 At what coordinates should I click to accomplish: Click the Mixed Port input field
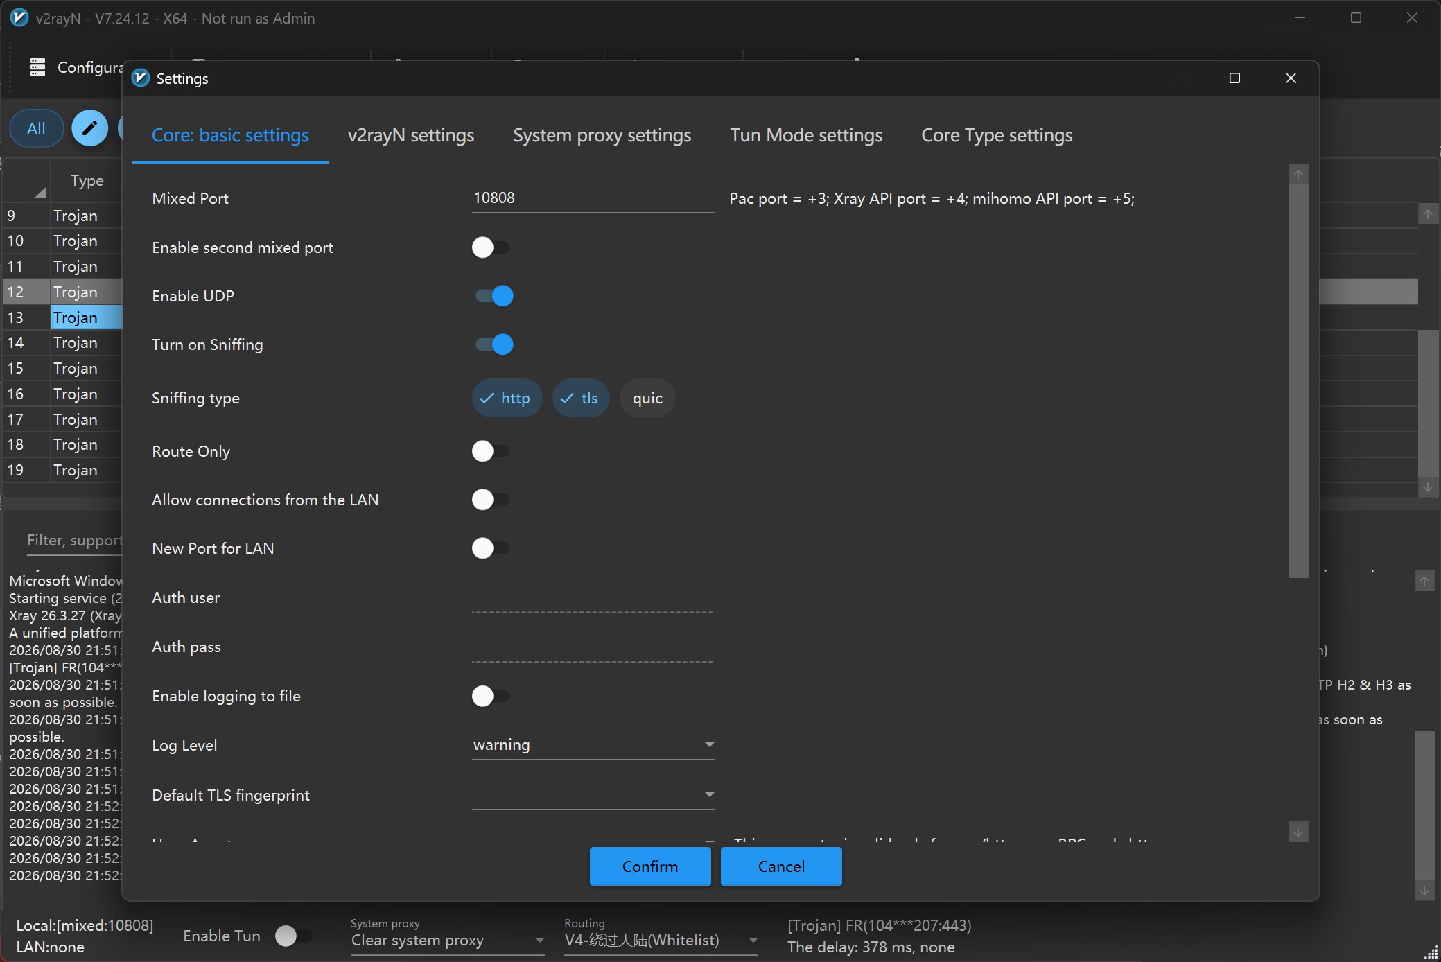pyautogui.click(x=593, y=198)
